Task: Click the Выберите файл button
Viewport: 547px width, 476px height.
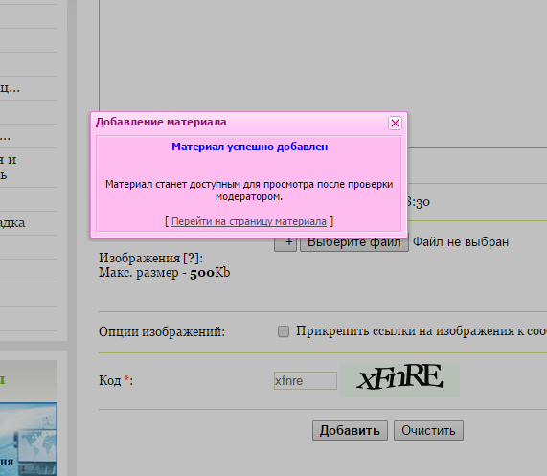Action: [x=354, y=244]
